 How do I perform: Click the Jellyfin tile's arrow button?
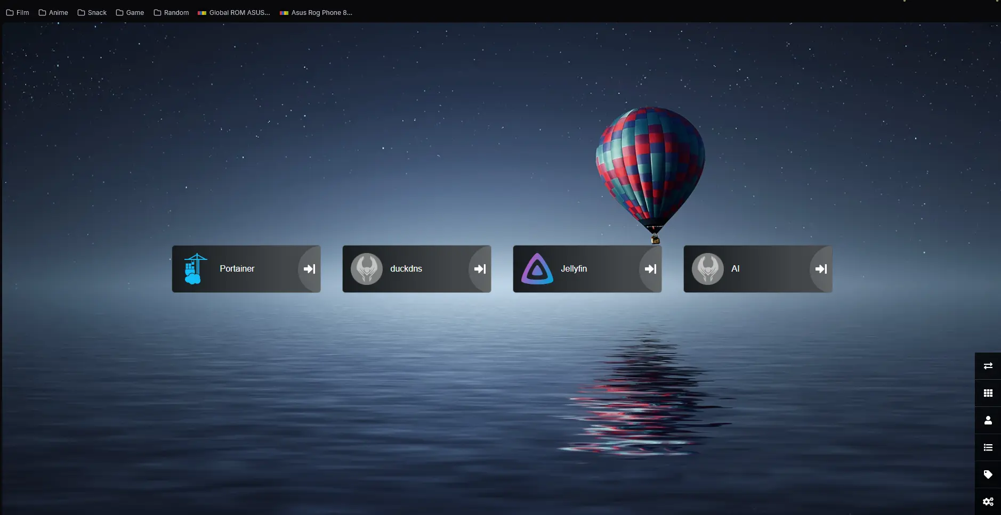tap(651, 269)
